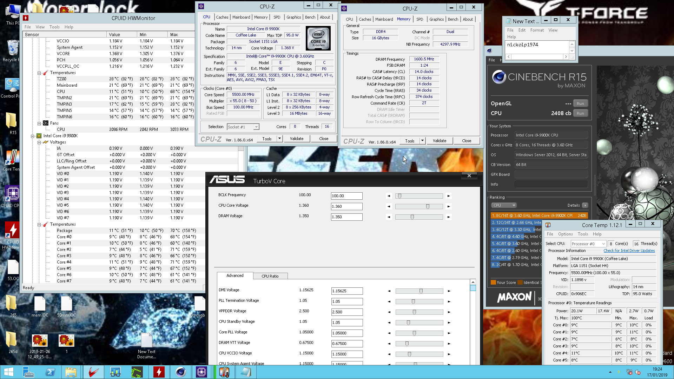Open the 265d folder on the desktop
The image size is (674, 379).
click(12, 342)
